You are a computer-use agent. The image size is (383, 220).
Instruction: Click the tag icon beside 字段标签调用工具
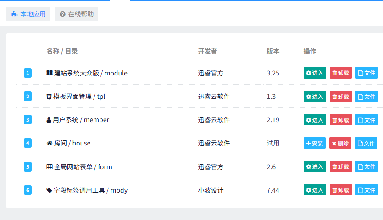point(50,190)
